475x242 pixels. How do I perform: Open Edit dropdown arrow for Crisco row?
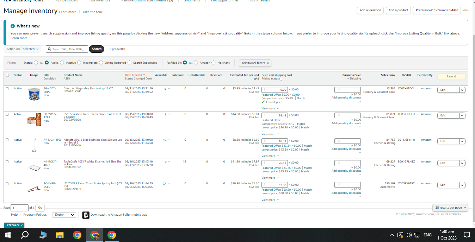(462, 90)
